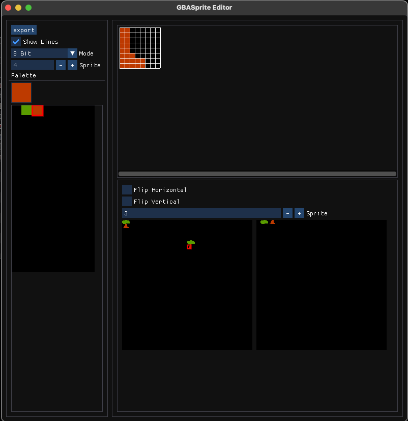This screenshot has width=408, height=421.
Task: Expand Mode list with the arrow button
Action: pos(73,53)
